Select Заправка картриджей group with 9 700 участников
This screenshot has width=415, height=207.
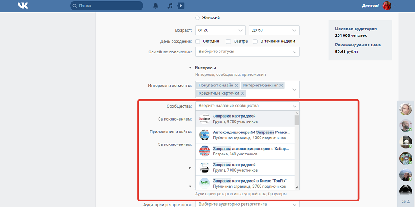pos(245,119)
